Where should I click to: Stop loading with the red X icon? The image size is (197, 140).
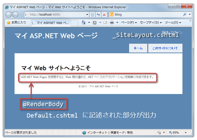104,15
